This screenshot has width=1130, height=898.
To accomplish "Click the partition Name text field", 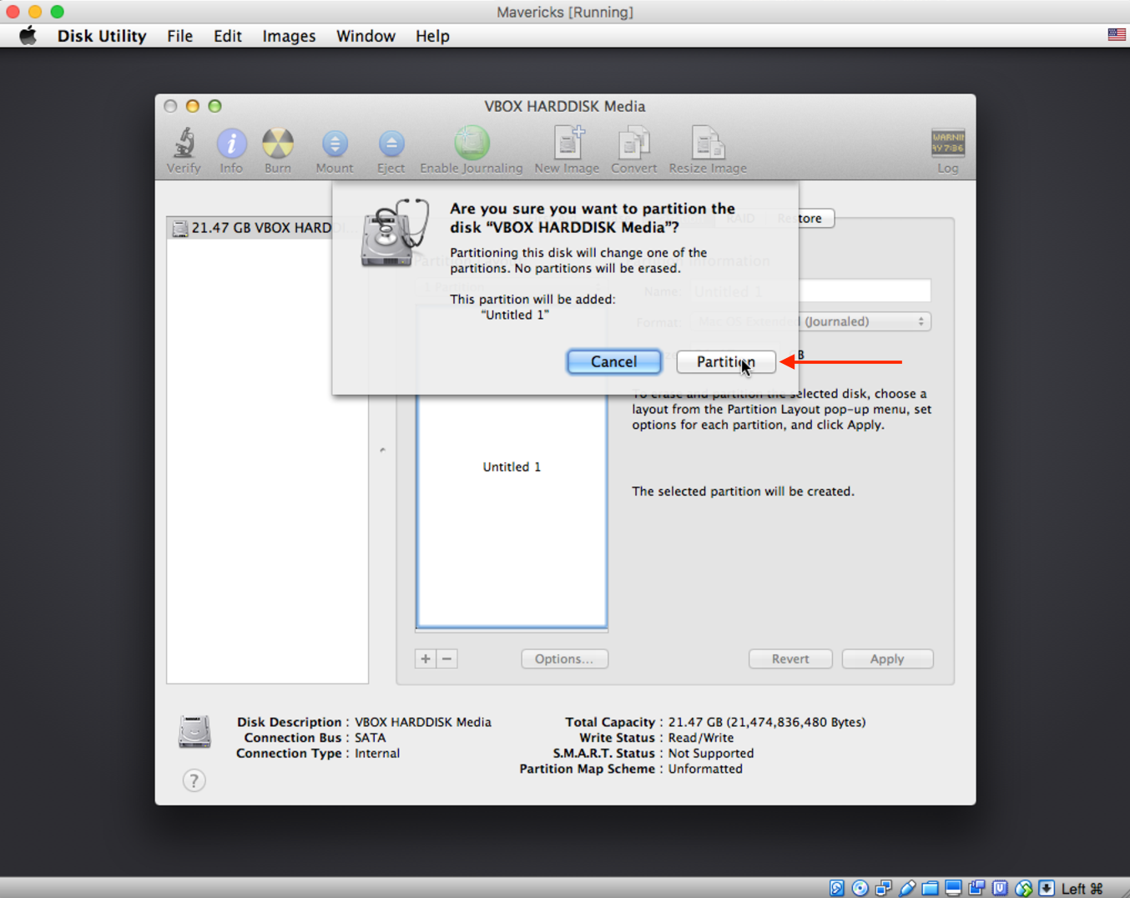I will pos(864,291).
